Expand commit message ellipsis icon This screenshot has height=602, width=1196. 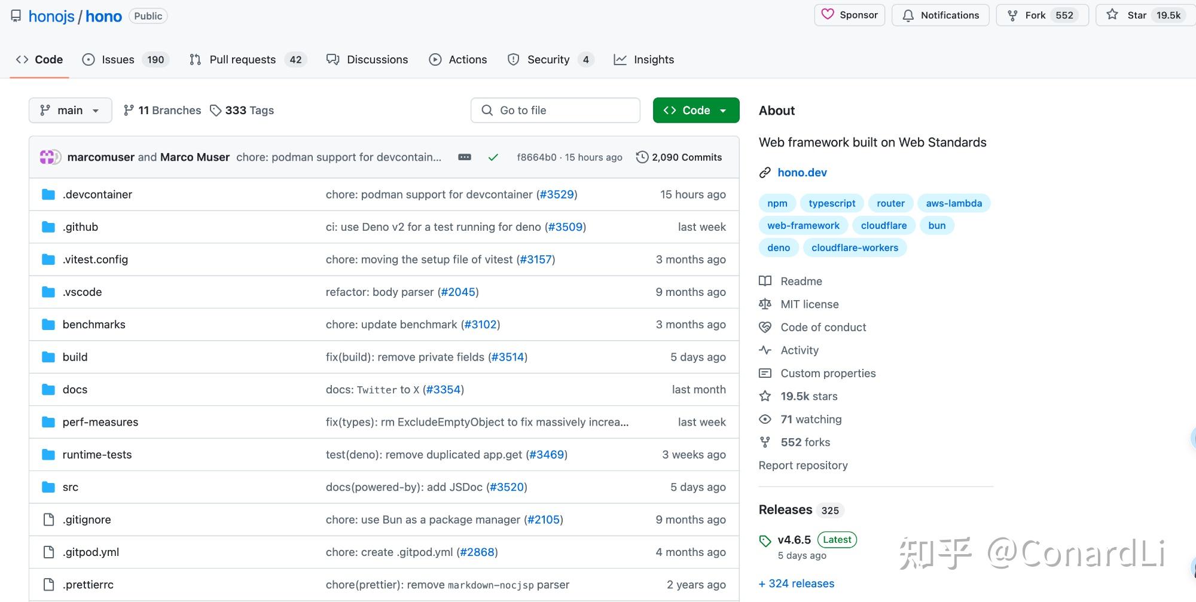(464, 157)
